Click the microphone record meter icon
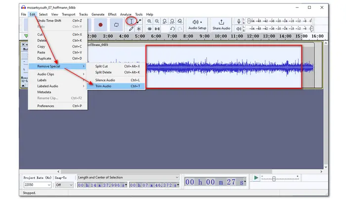The height and width of the screenshot is (199, 346). point(239,21)
